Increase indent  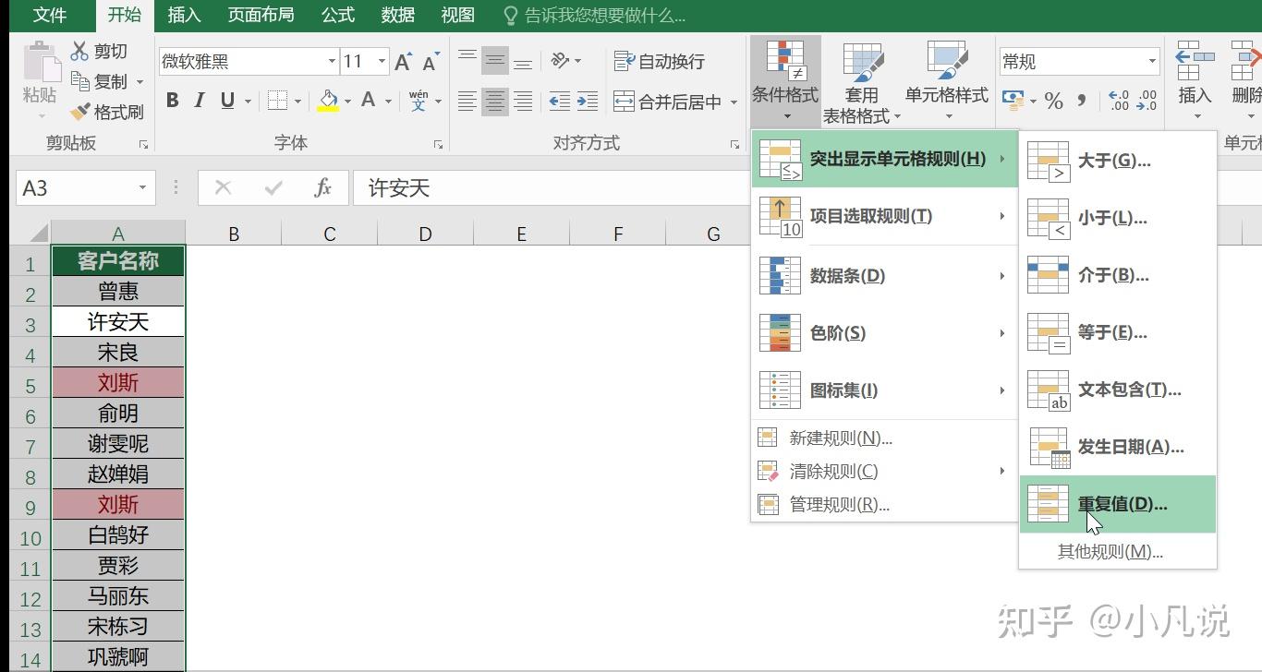588,102
